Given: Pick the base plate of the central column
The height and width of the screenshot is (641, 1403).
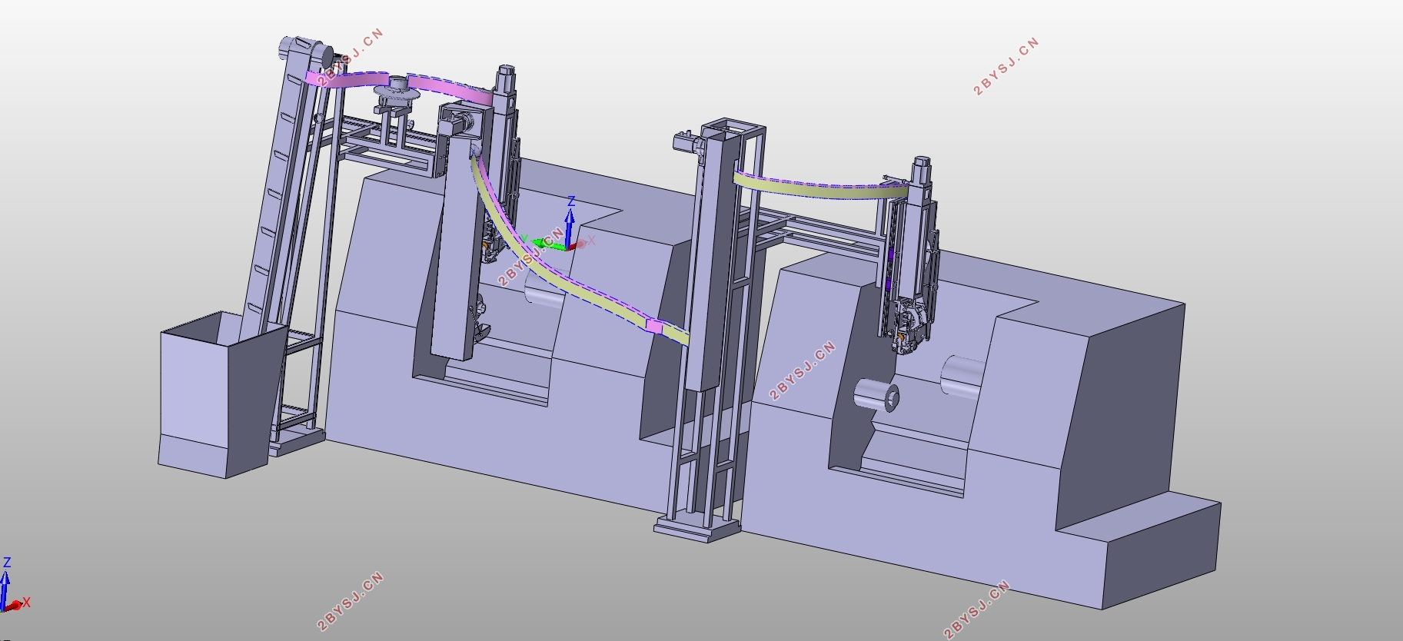Looking at the screenshot, I should tap(697, 530).
